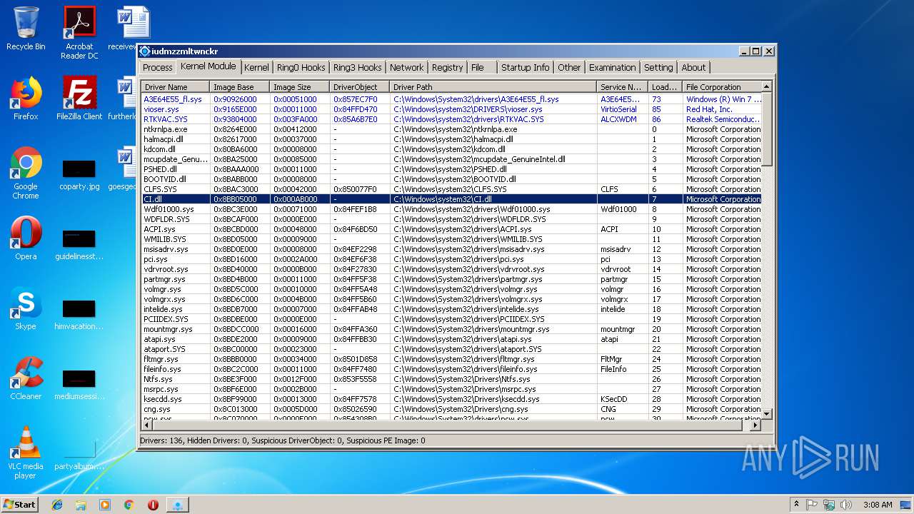This screenshot has width=914, height=514.
Task: Open coparty.jpg desktop file
Action: point(79,174)
